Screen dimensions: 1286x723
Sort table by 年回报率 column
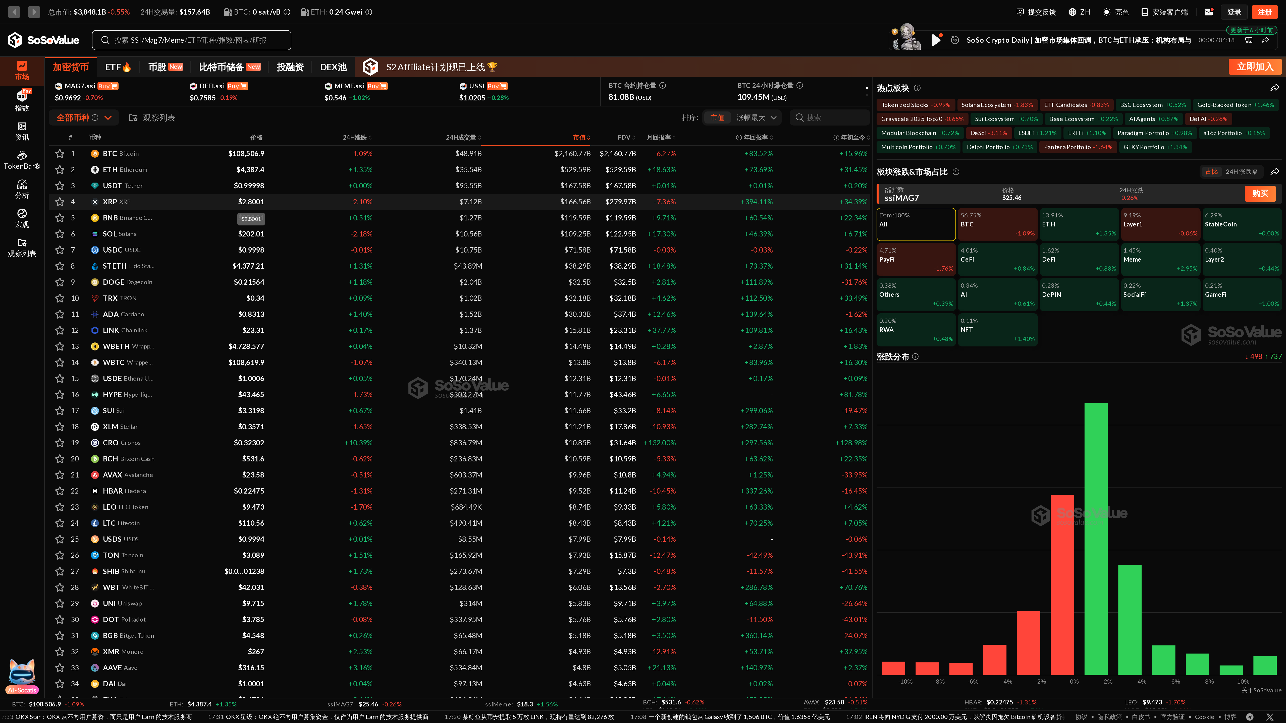click(x=754, y=137)
